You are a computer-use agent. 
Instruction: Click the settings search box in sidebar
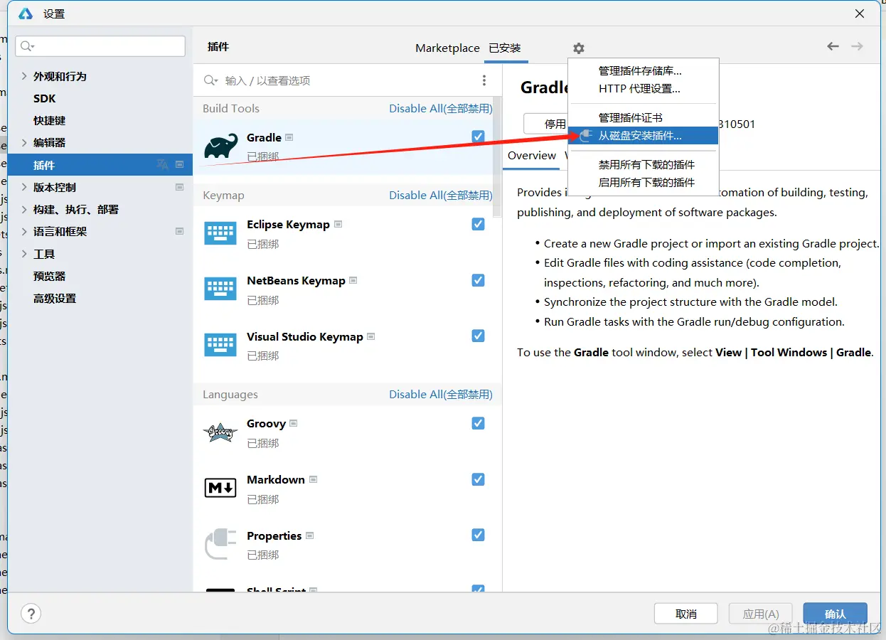tap(100, 46)
